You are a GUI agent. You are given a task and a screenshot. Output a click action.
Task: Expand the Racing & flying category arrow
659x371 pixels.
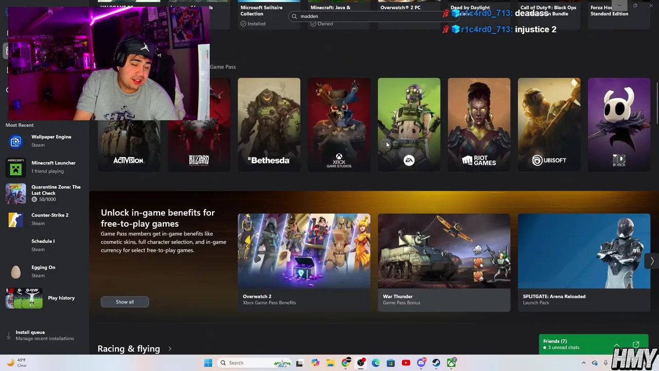click(x=169, y=349)
